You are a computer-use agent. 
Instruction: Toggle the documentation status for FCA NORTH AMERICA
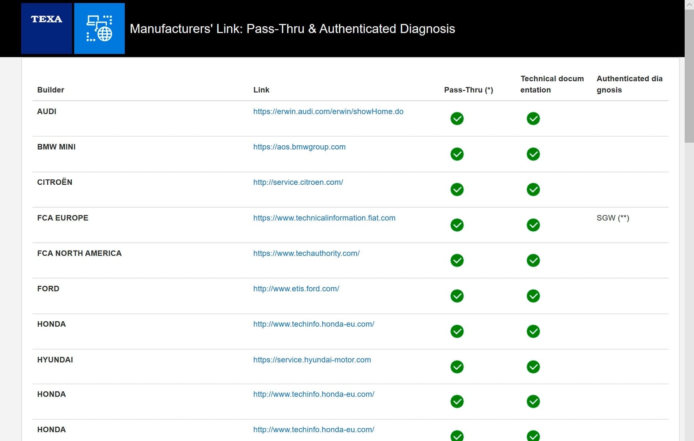[534, 260]
